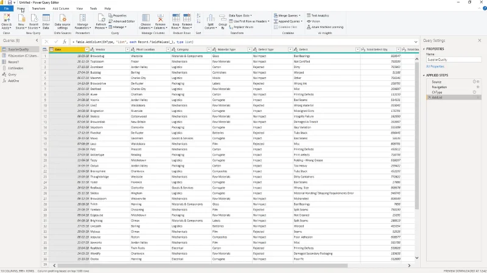Viewport: 487px width, 273px height.
Task: Click the Save icon in title bar
Action: coord(10,2)
